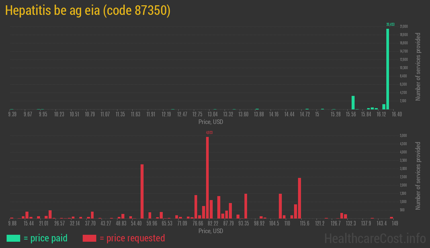
Task: Click the lower chart's Number of services provided label
Action: coord(418,176)
